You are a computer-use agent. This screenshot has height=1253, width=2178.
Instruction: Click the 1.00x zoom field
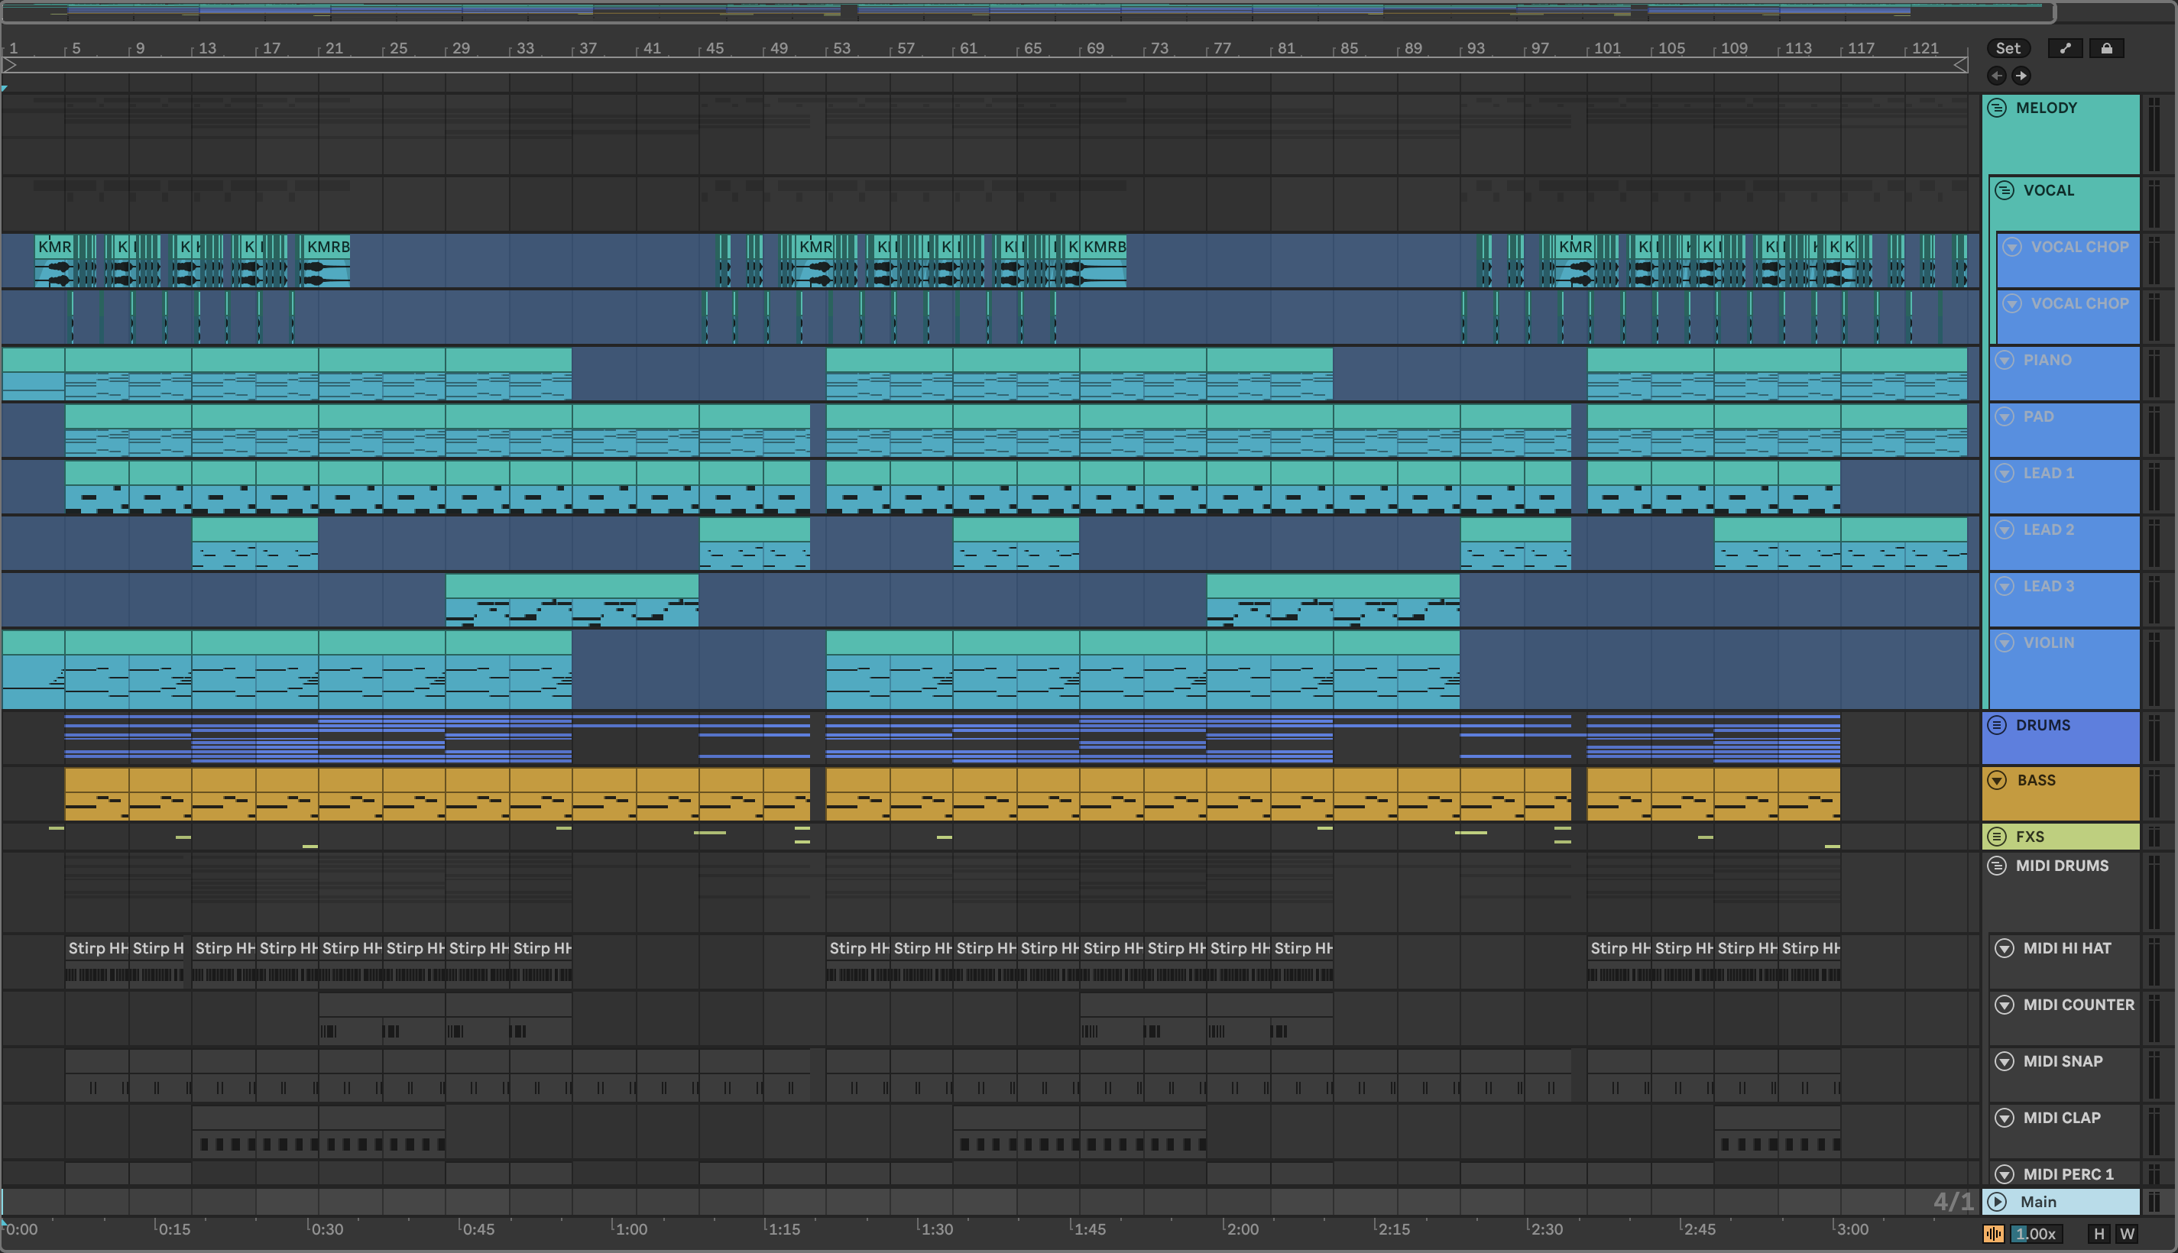tap(2035, 1234)
